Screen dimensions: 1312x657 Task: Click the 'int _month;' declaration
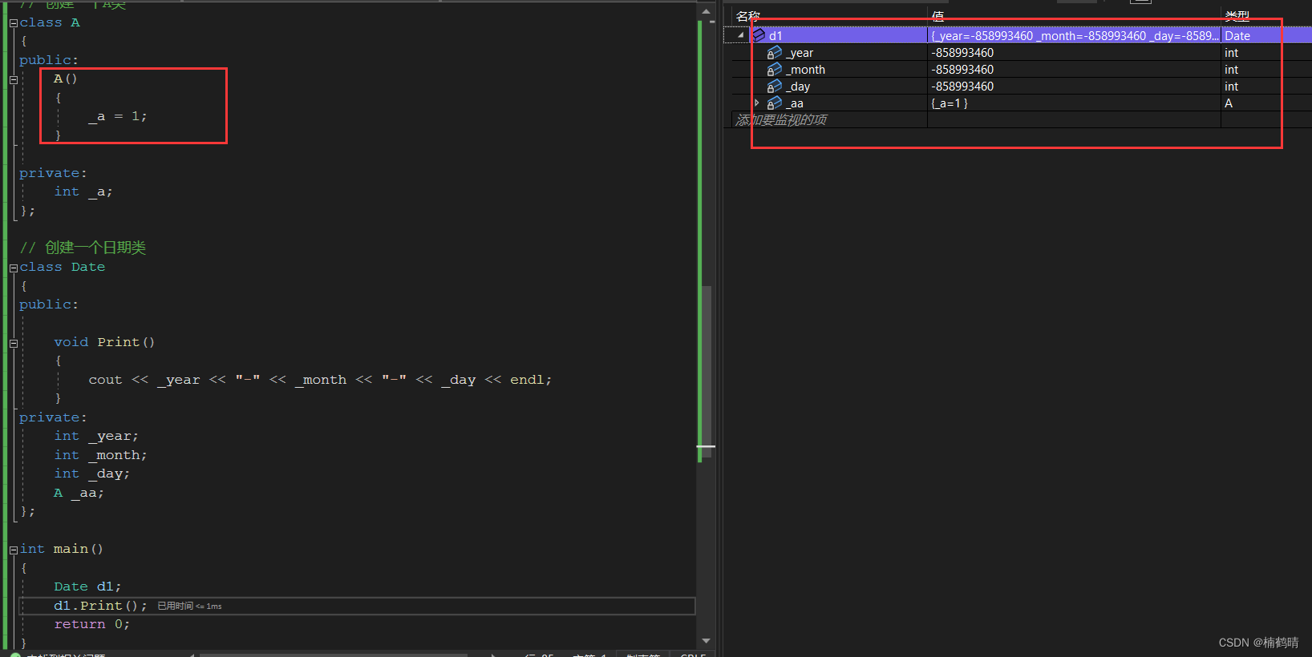click(100, 455)
